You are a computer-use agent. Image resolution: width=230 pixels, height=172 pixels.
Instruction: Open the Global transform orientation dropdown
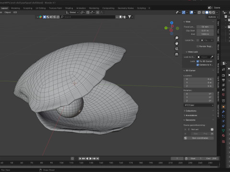click(x=72, y=12)
